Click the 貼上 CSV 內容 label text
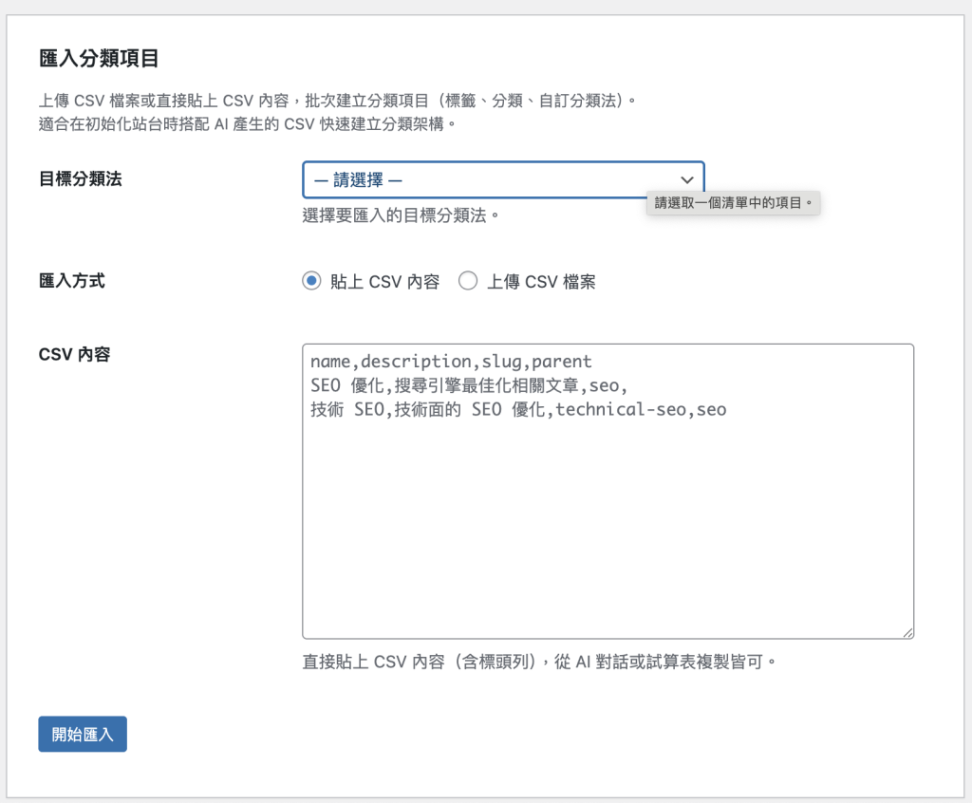This screenshot has width=972, height=803. 384,282
